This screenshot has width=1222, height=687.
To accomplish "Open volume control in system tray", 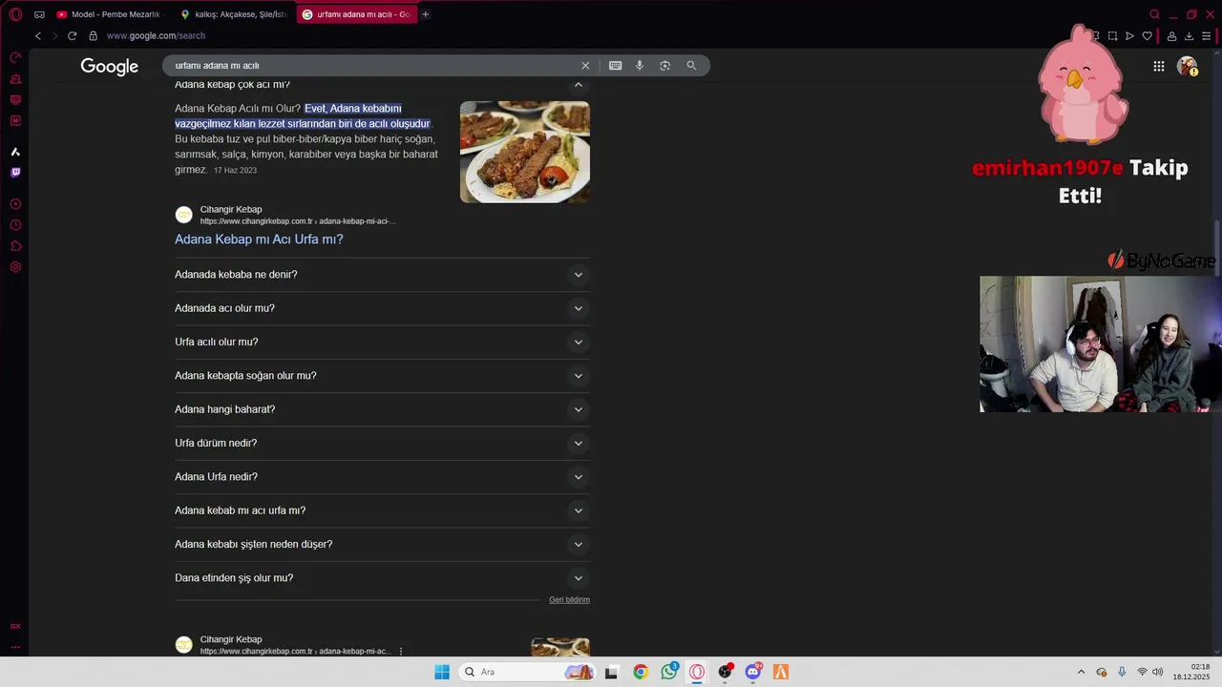I will coord(1158,672).
